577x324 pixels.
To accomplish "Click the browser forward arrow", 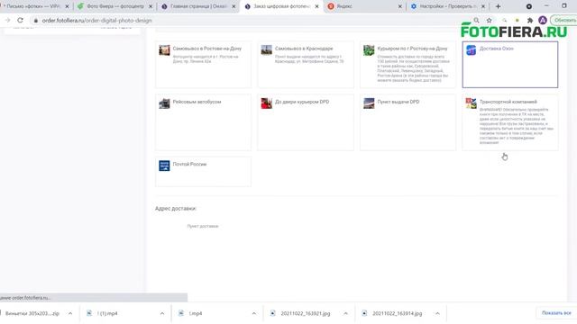I will click(x=7, y=20).
